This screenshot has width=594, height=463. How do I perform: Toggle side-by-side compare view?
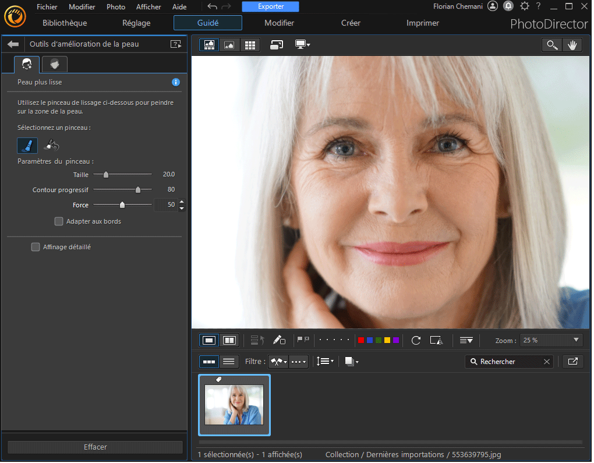(x=229, y=340)
